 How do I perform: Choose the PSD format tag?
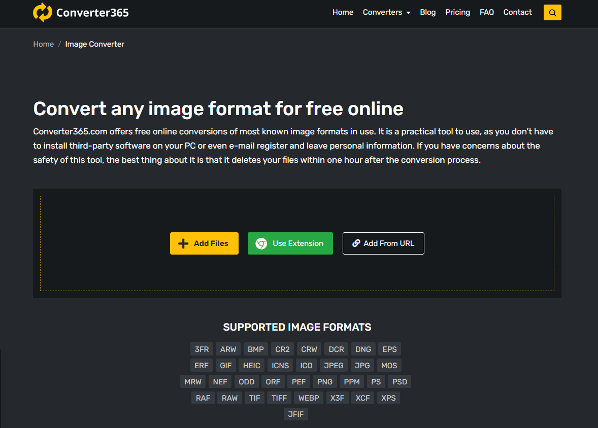[400, 382]
